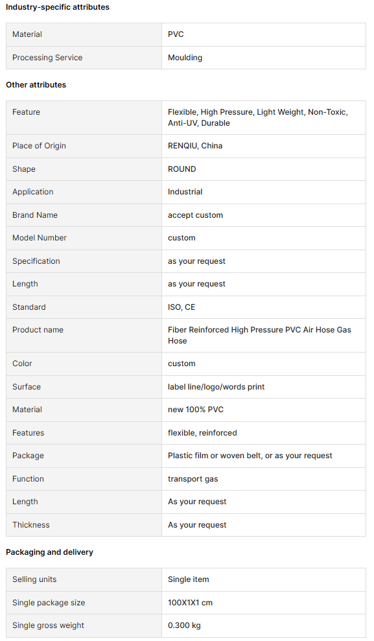The width and height of the screenshot is (374, 641).
Task: Click the Moulding processing service value
Action: [185, 58]
